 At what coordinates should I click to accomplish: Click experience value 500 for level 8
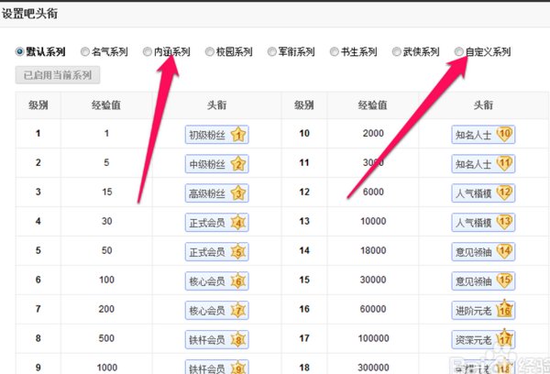tap(106, 338)
